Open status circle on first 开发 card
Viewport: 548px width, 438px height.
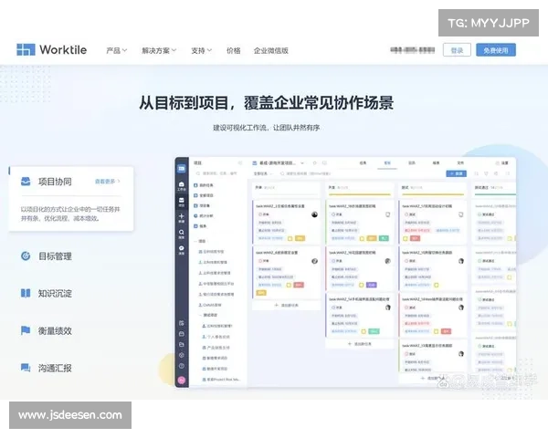(x=333, y=214)
